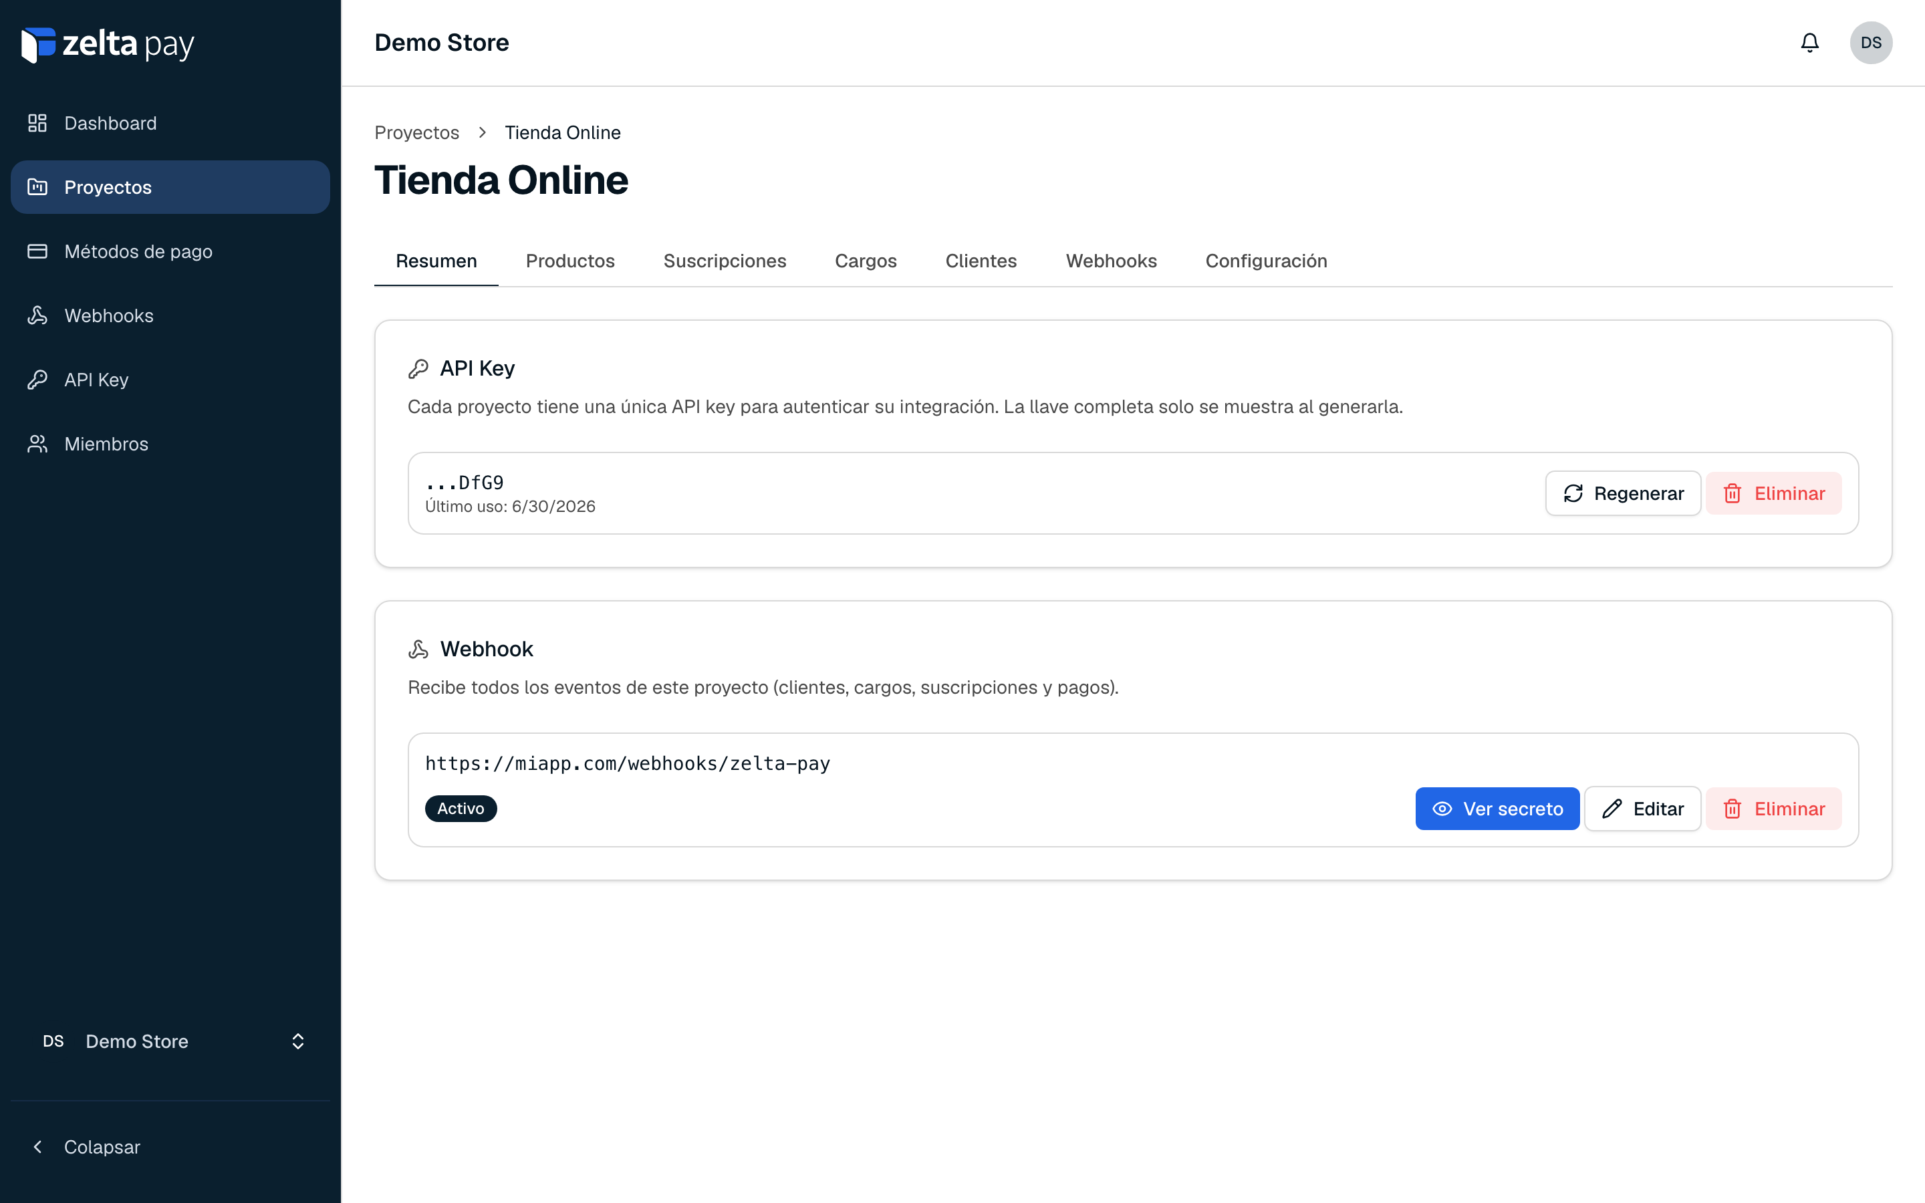
Task: Click the sidebar Webhooks icon
Action: (37, 316)
